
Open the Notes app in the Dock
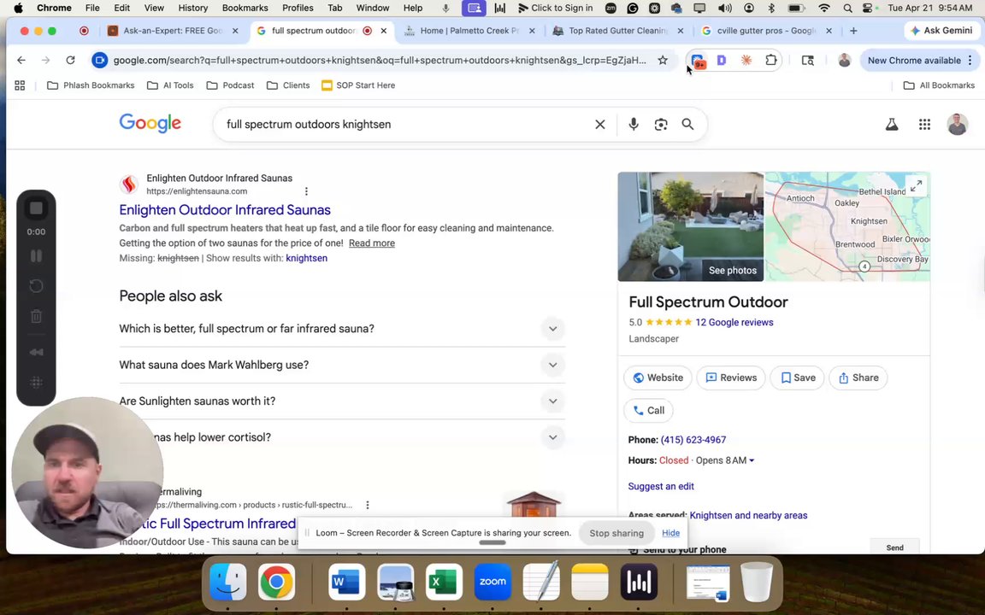(x=589, y=582)
